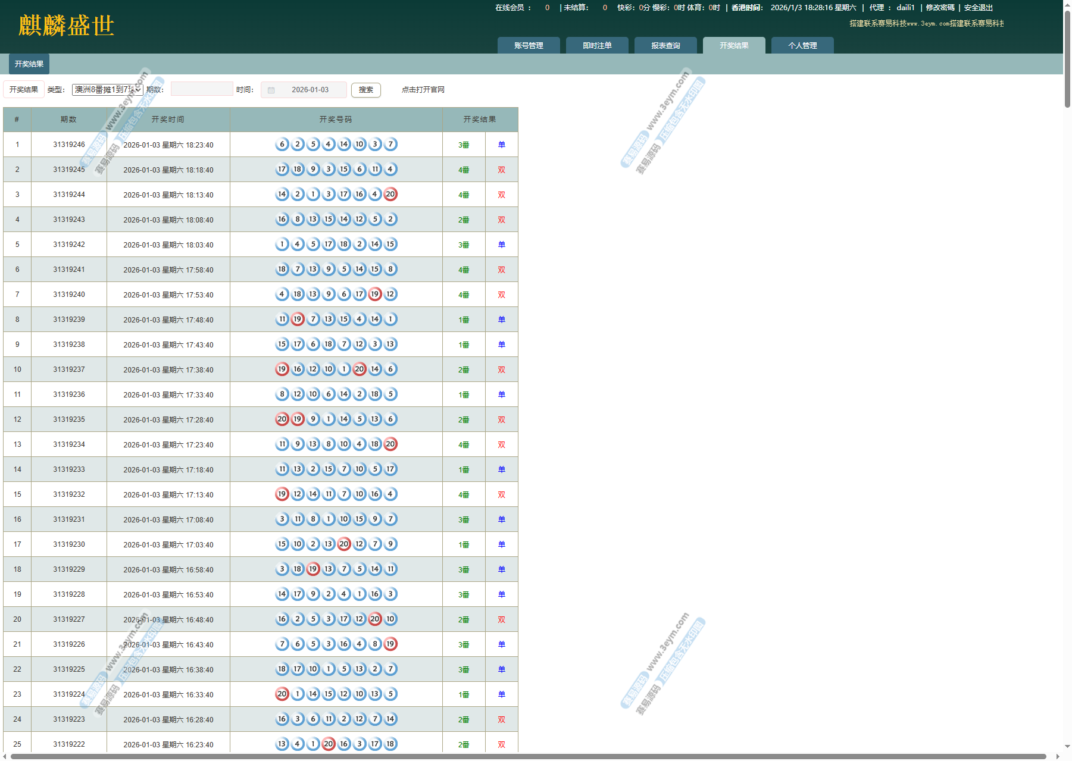Click red ball 20 in draw 31319244
The width and height of the screenshot is (1072, 761).
tap(390, 195)
